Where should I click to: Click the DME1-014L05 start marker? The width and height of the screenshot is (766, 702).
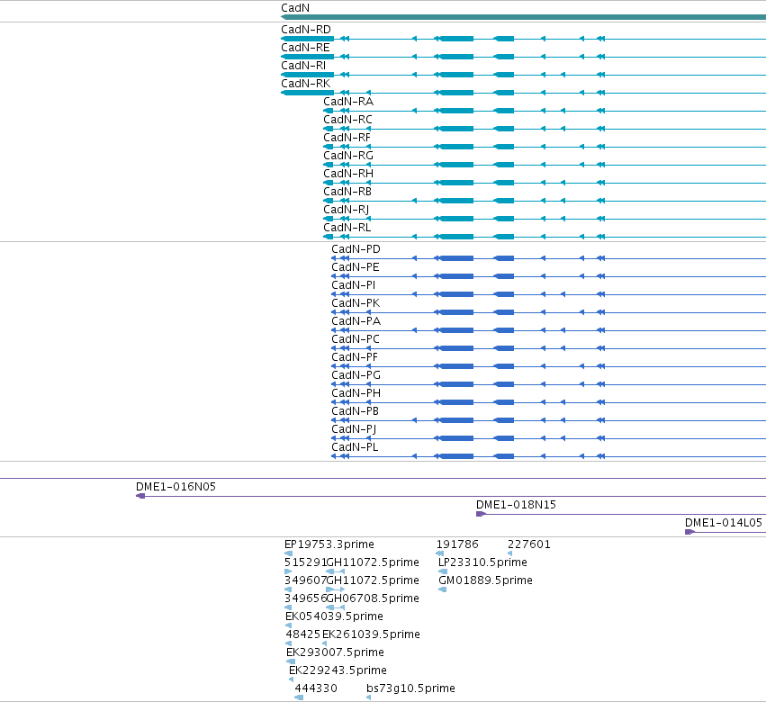689,532
